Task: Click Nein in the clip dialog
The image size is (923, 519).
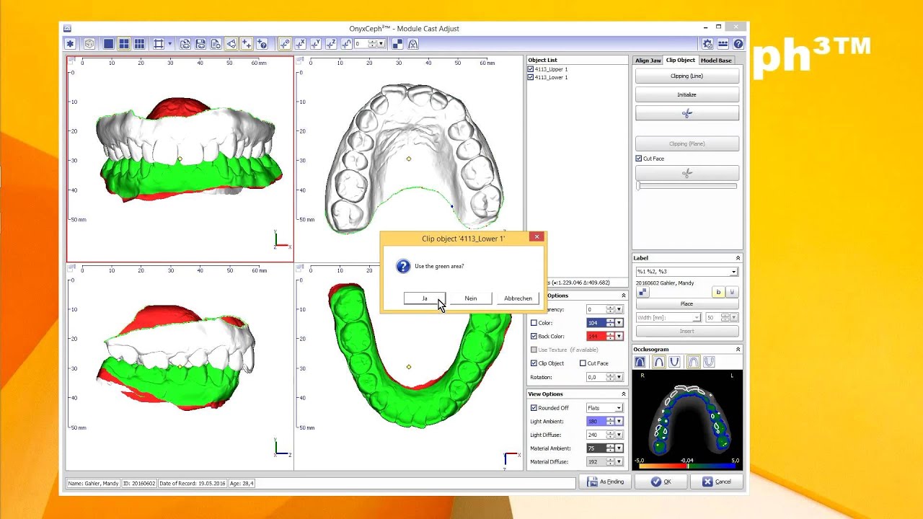Action: (x=471, y=298)
